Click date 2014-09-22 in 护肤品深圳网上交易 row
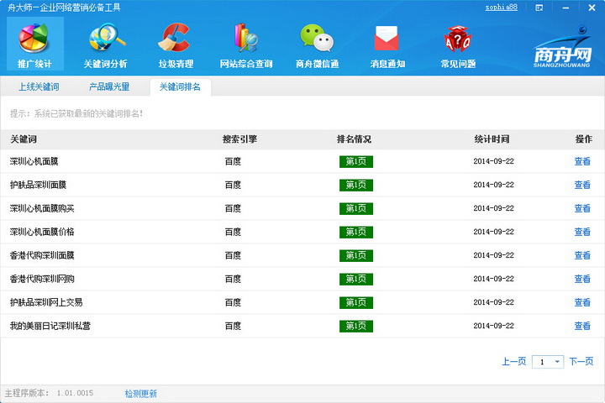 click(493, 302)
